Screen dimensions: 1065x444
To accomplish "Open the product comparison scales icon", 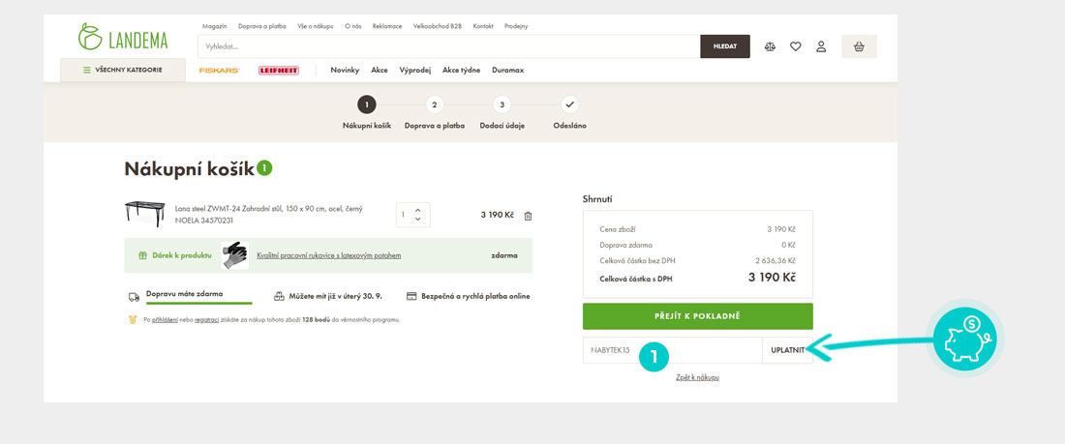I will pos(770,46).
